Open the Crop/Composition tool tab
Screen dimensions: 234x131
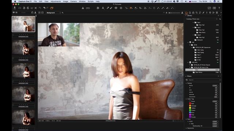click(197, 13)
